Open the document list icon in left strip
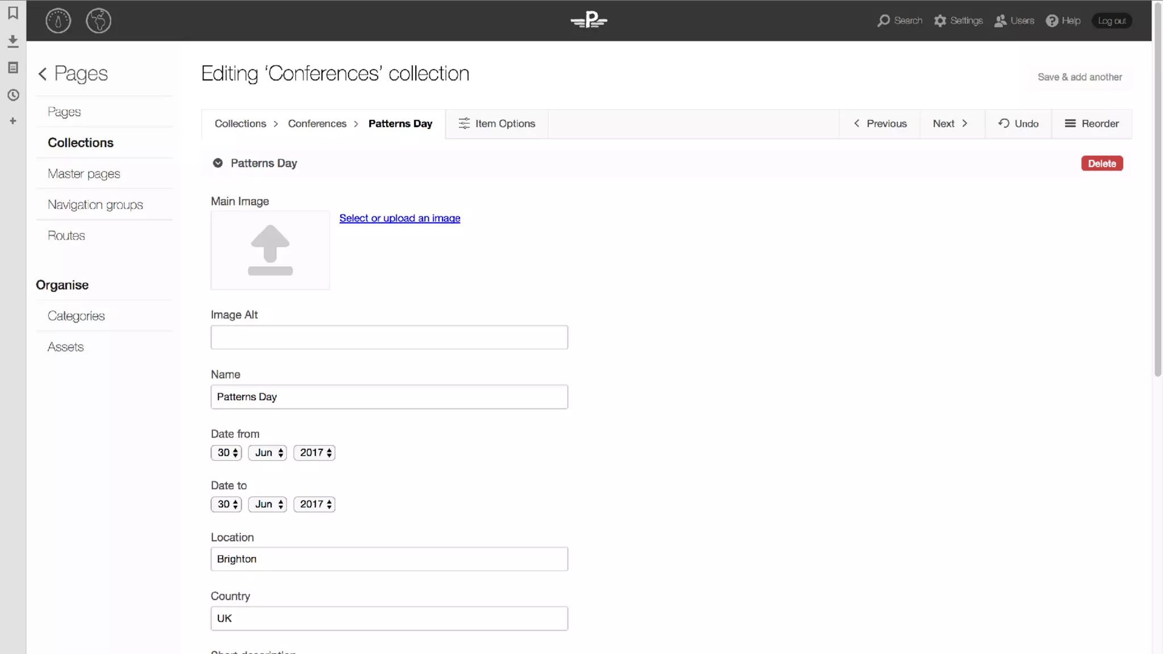The image size is (1163, 654). 12,68
